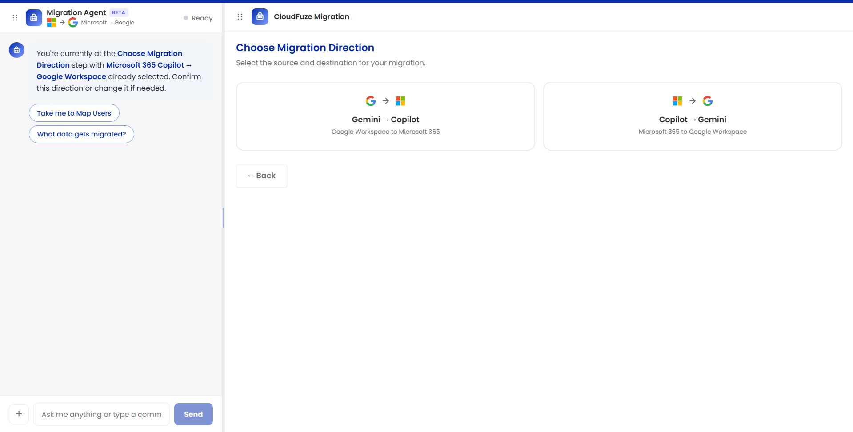Open attachments with the plus button
The height and width of the screenshot is (432, 853).
(19, 414)
